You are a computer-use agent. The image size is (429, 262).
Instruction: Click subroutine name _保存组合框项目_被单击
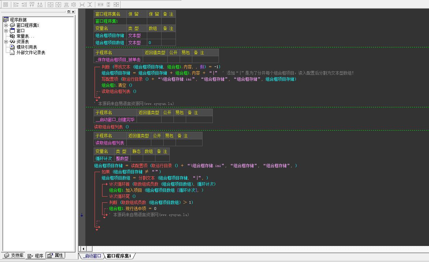click(118, 60)
